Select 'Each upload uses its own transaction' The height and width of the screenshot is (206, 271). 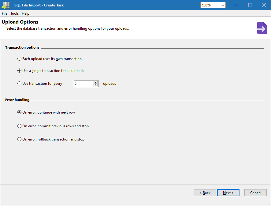[x=20, y=59]
